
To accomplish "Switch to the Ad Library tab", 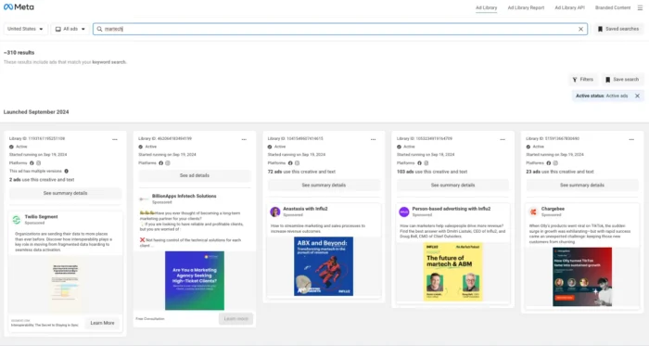I will pyautogui.click(x=487, y=7).
